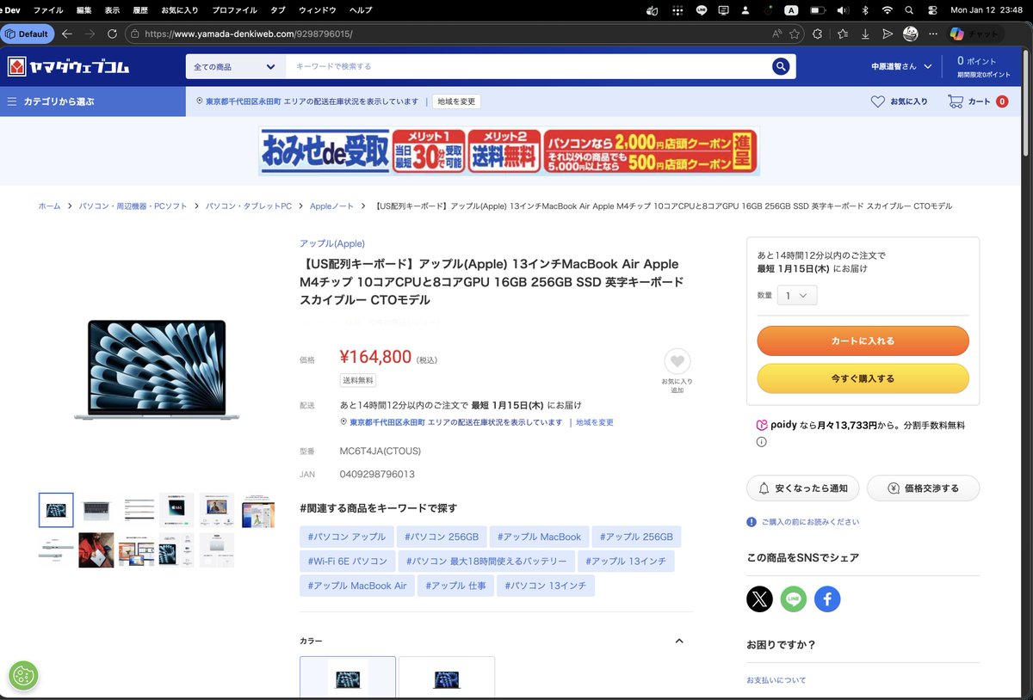Click the #アップル 256GB tag

[x=636, y=537]
